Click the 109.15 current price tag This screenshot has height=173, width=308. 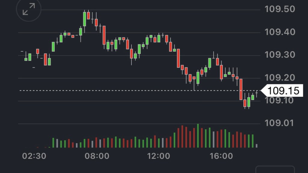283,90
